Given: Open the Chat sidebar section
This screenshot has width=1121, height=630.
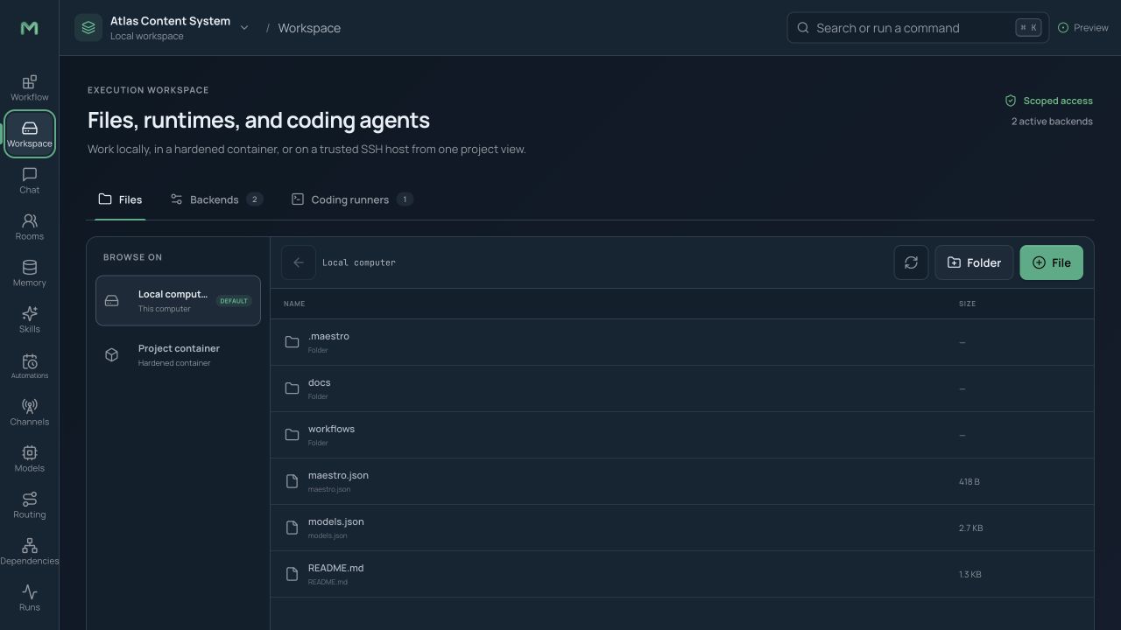Looking at the screenshot, I should pos(29,180).
